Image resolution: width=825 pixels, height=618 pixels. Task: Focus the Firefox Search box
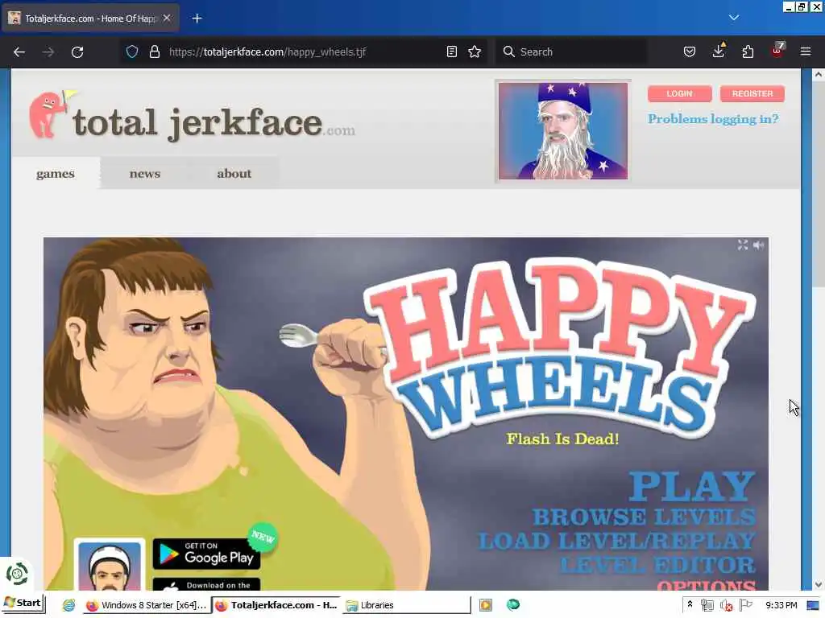pos(572,51)
